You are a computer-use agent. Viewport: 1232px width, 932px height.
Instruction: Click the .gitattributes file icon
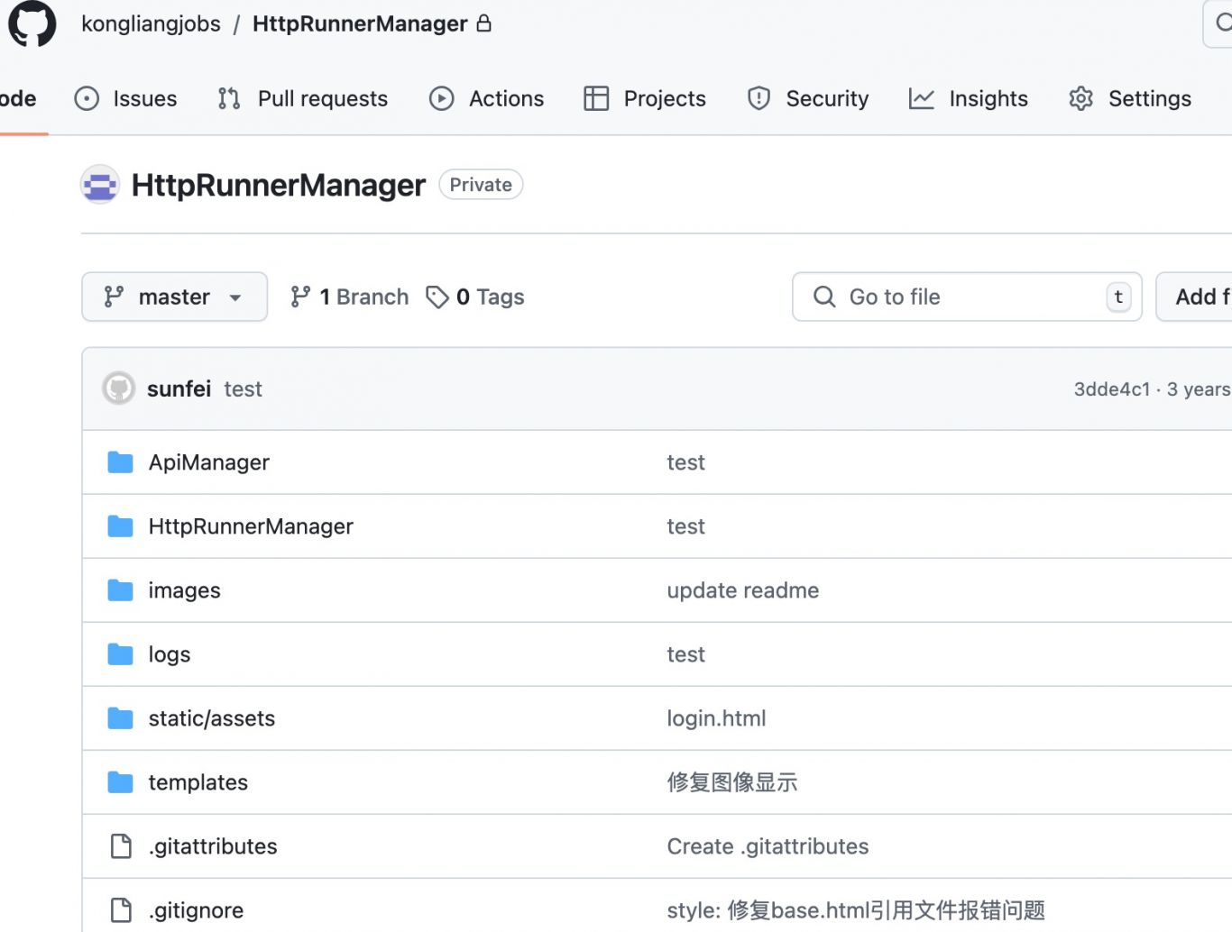(x=121, y=846)
